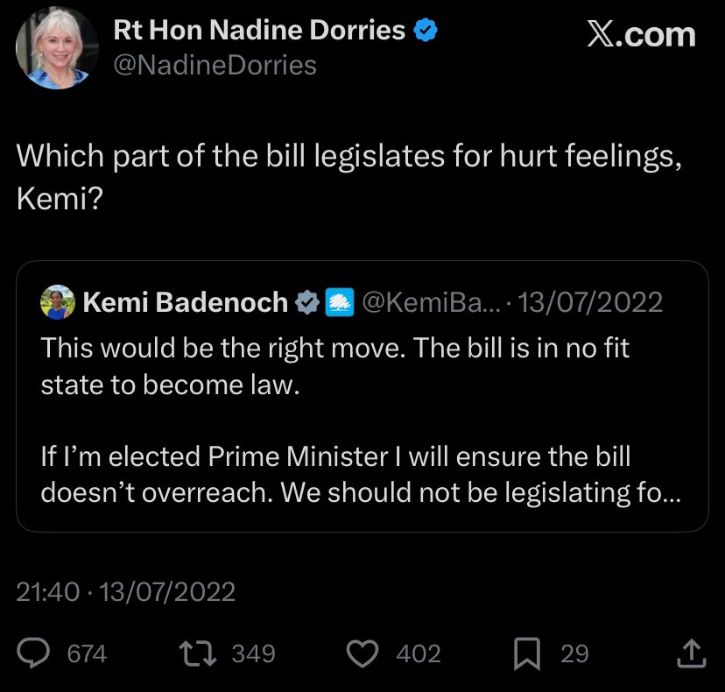The width and height of the screenshot is (725, 692).
Task: Click the Rt Hon Nadine Dorries name
Action: 259,31
